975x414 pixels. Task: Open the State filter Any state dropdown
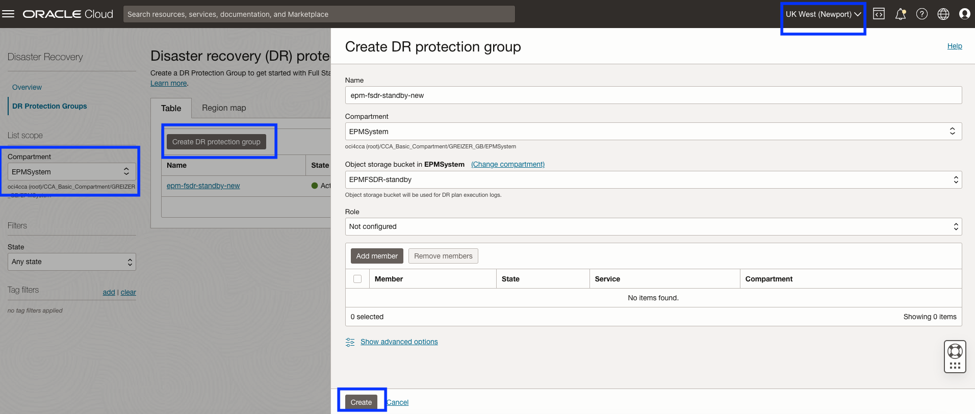[72, 262]
